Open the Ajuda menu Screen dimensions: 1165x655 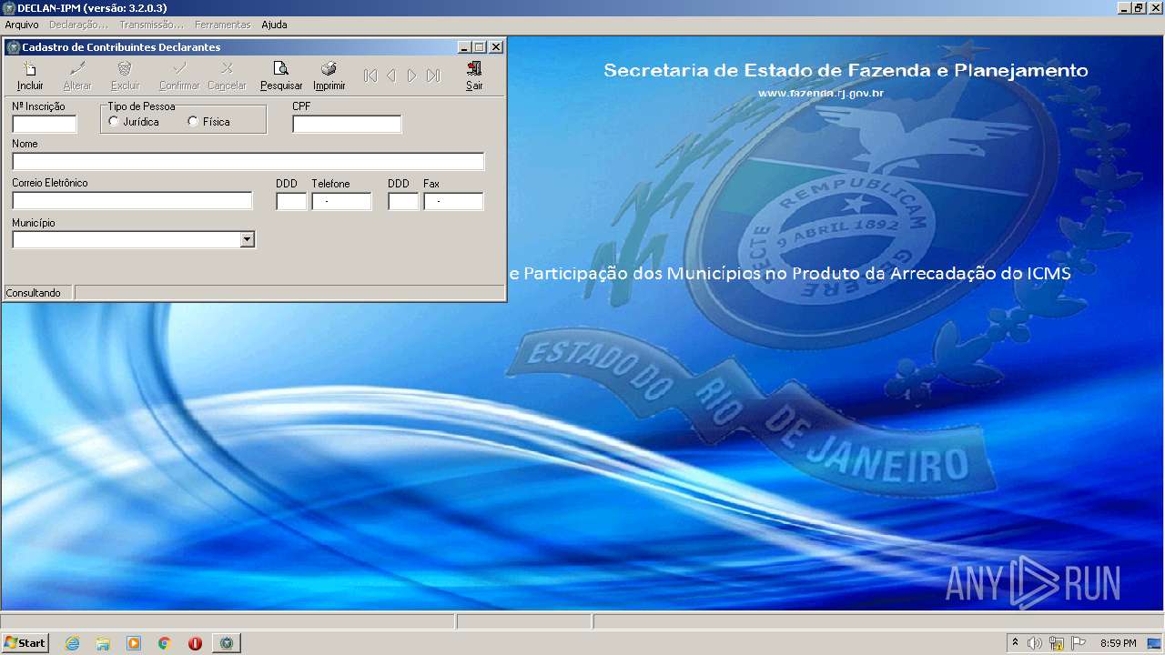point(274,25)
